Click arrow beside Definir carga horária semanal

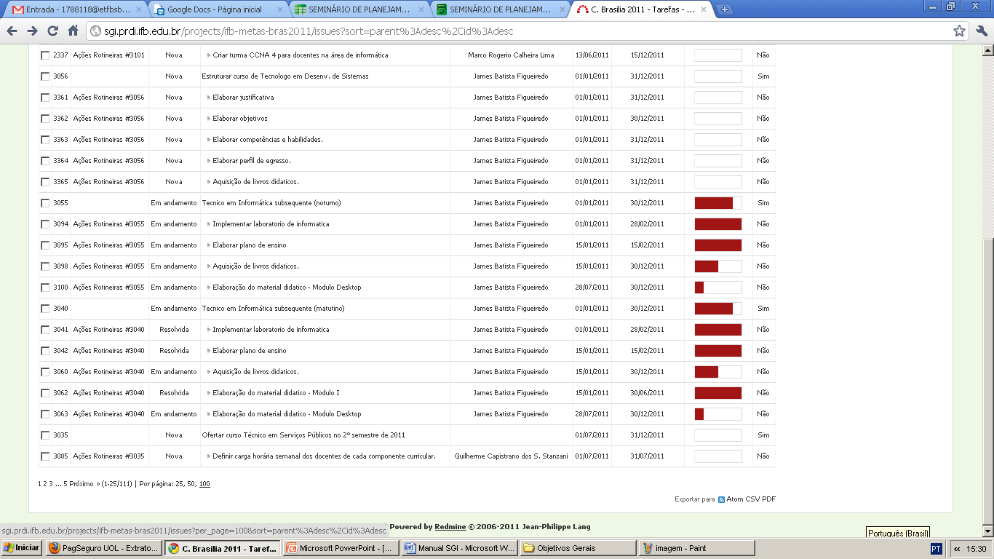point(208,456)
